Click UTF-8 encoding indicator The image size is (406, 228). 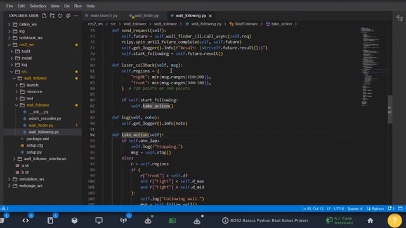[x=339, y=208]
